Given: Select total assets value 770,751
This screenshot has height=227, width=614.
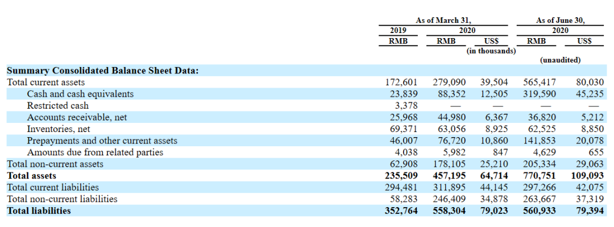Looking at the screenshot, I should 539,176.
